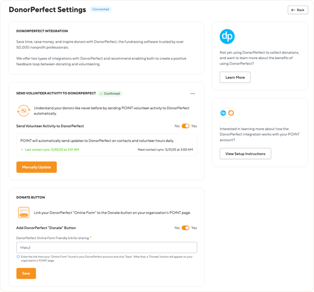Toggle Send Volunteer Activity to DonorPerfect switch

(x=186, y=126)
